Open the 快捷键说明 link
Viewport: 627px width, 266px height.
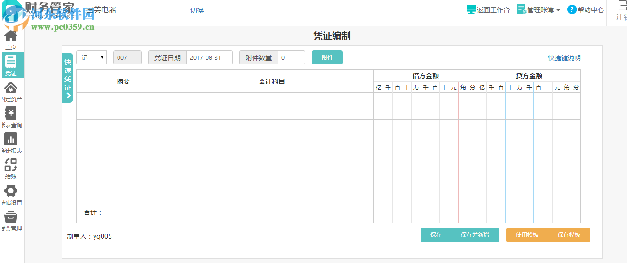pyautogui.click(x=564, y=58)
